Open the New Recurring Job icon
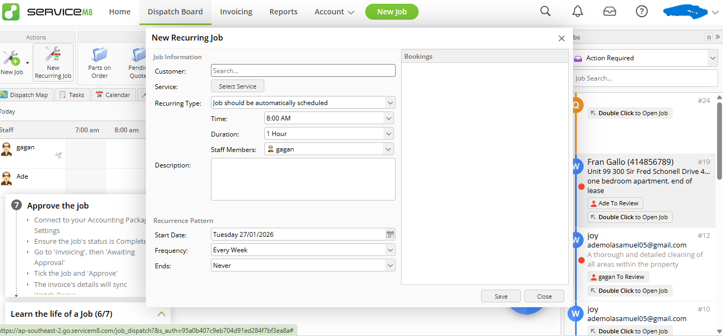 (x=53, y=60)
